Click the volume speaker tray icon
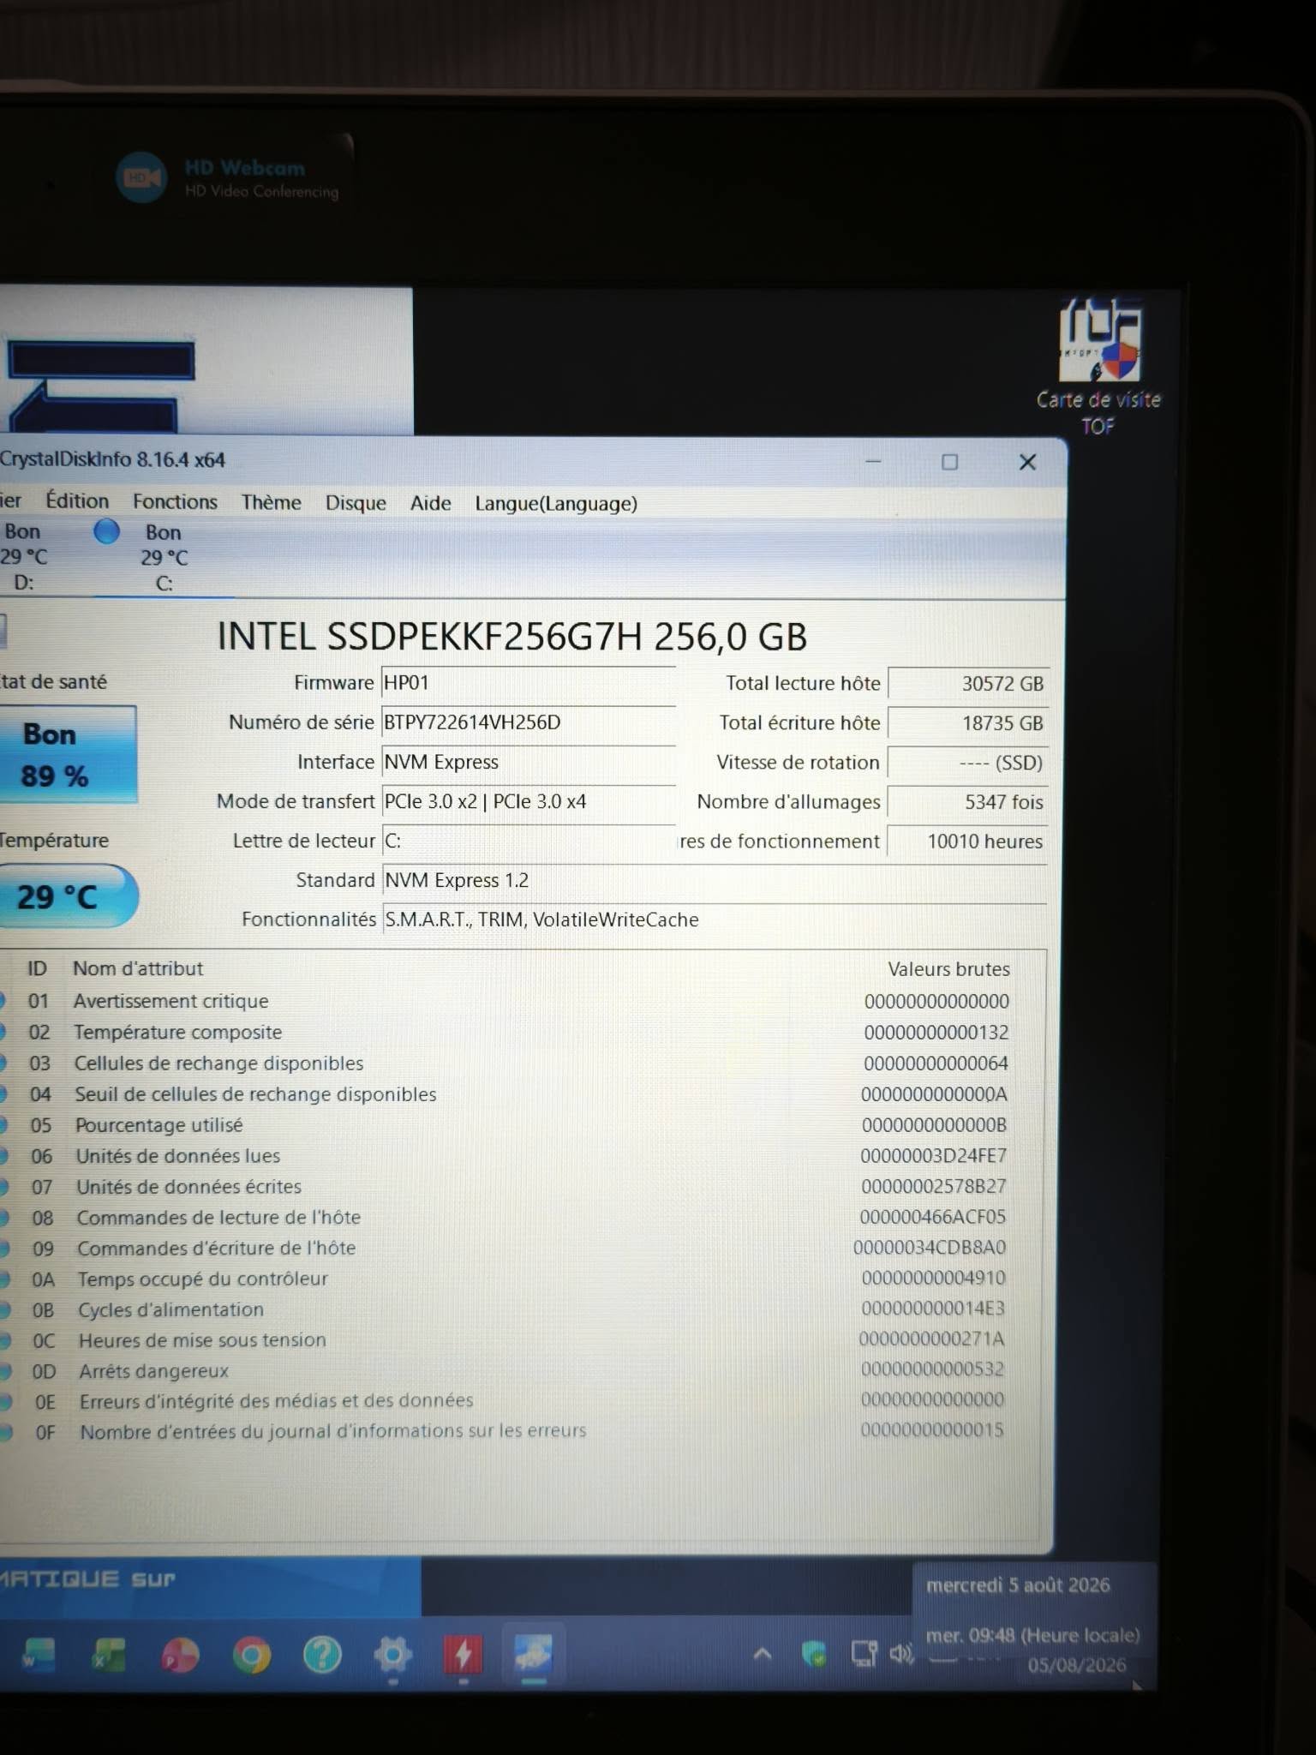Viewport: 1316px width, 1755px height. click(x=901, y=1653)
